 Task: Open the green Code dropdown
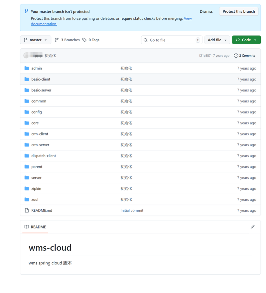(x=246, y=40)
